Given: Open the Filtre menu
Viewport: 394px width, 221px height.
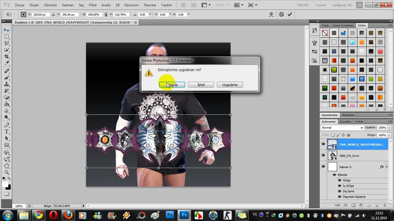Looking at the screenshot, I should pyautogui.click(x=93, y=5).
